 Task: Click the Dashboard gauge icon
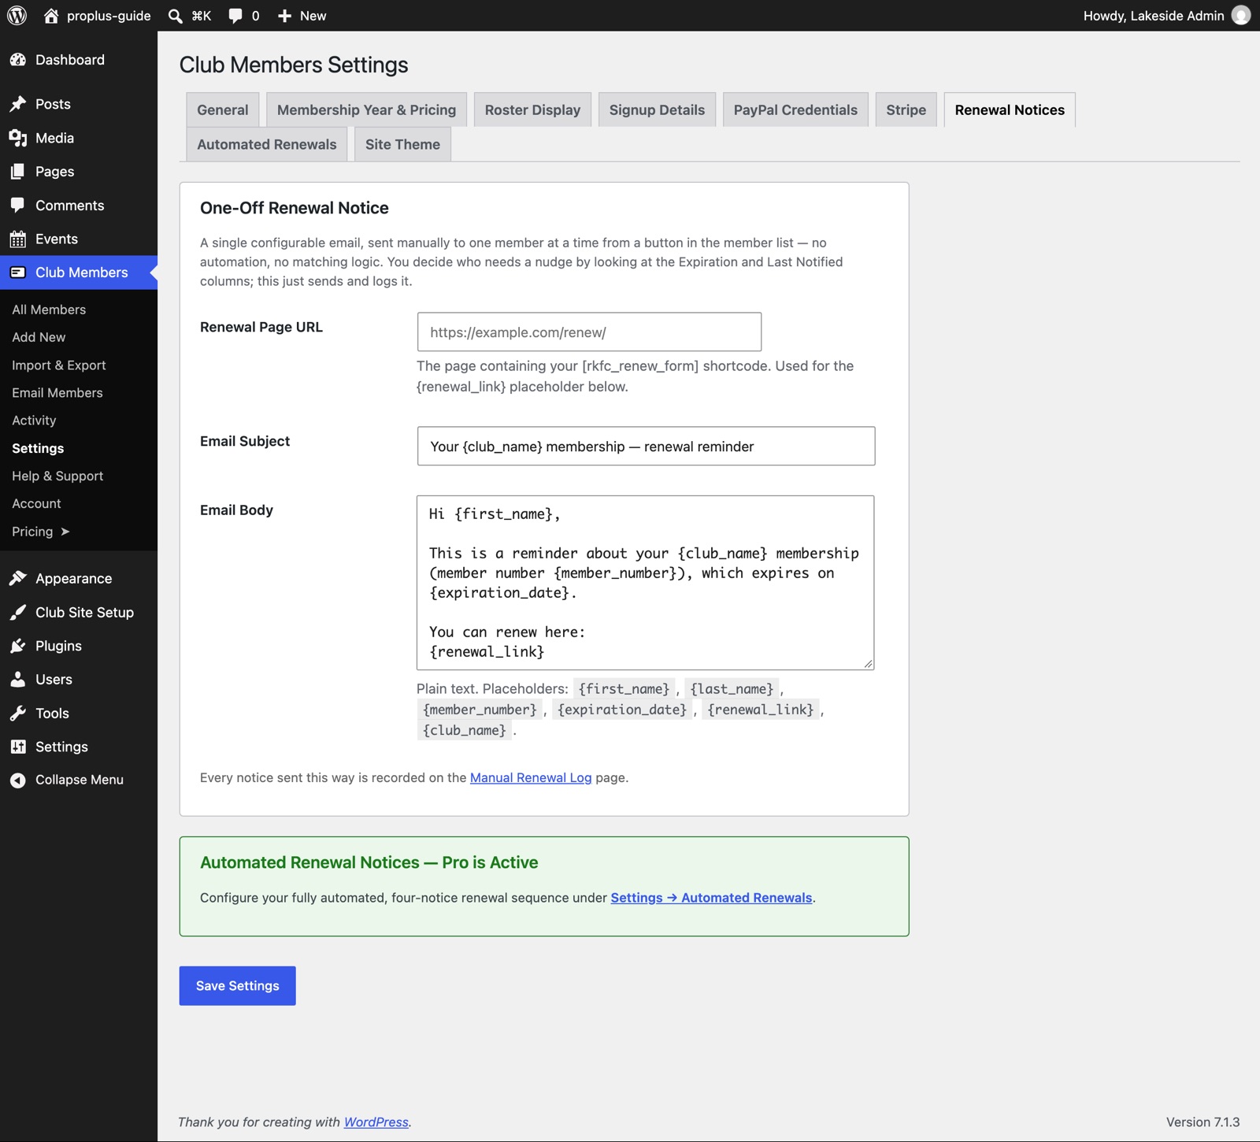(18, 60)
